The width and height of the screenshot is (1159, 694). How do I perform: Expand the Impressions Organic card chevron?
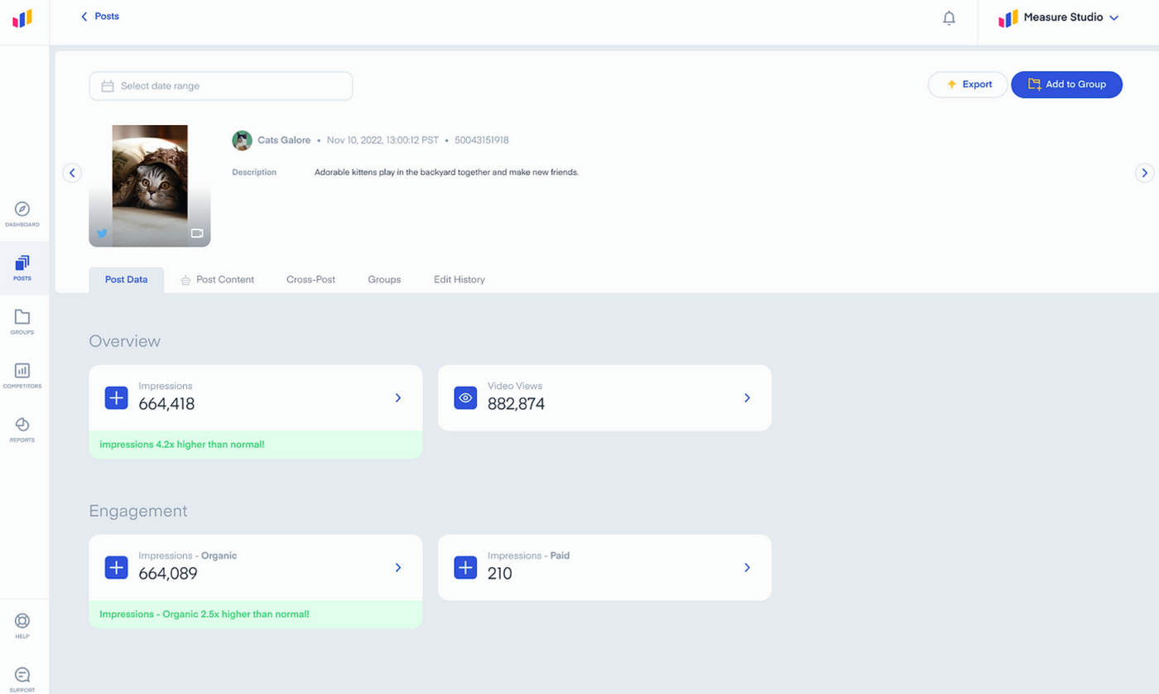point(398,567)
